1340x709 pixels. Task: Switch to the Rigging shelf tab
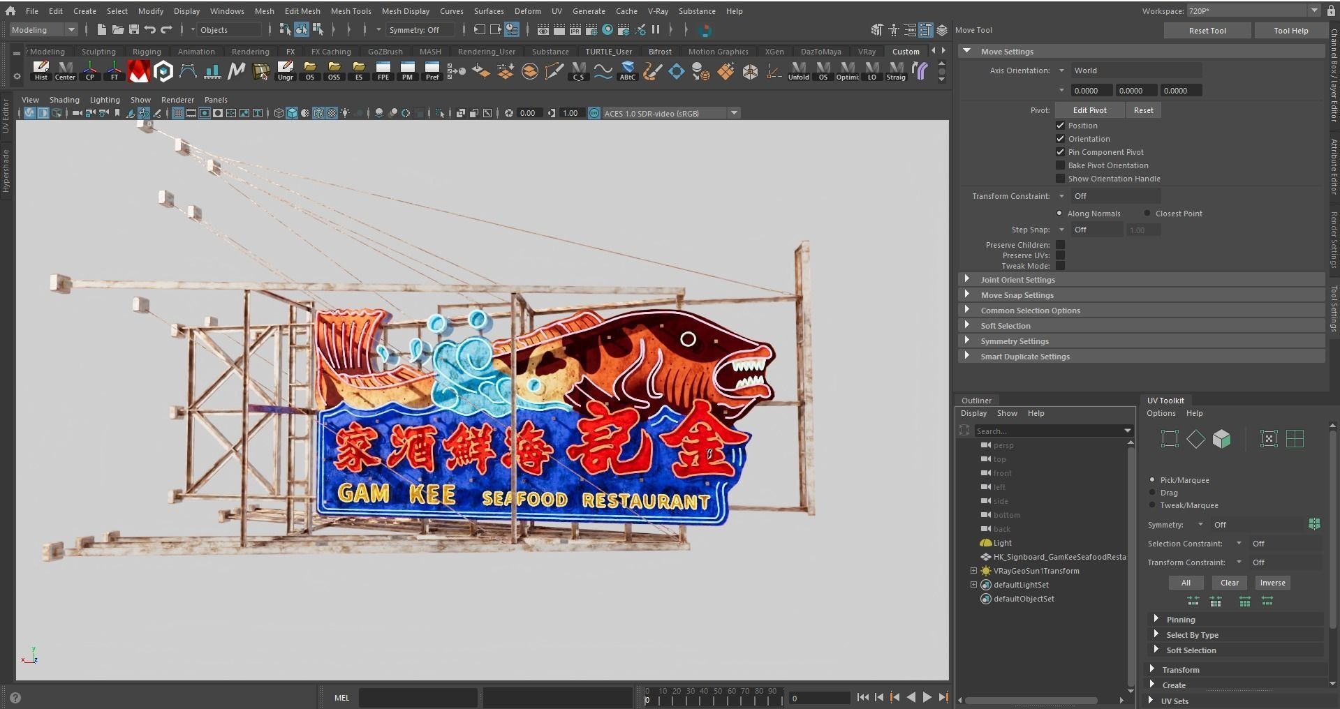(x=147, y=52)
